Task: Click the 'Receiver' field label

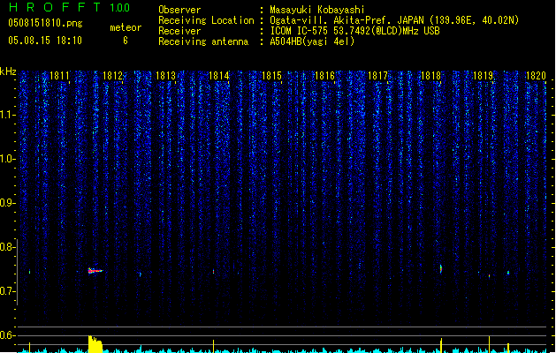Action: tap(179, 31)
